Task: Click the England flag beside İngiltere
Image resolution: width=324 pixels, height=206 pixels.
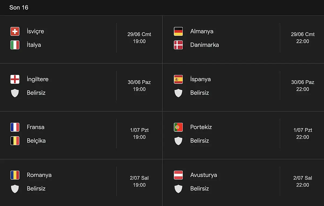Action: (15, 79)
